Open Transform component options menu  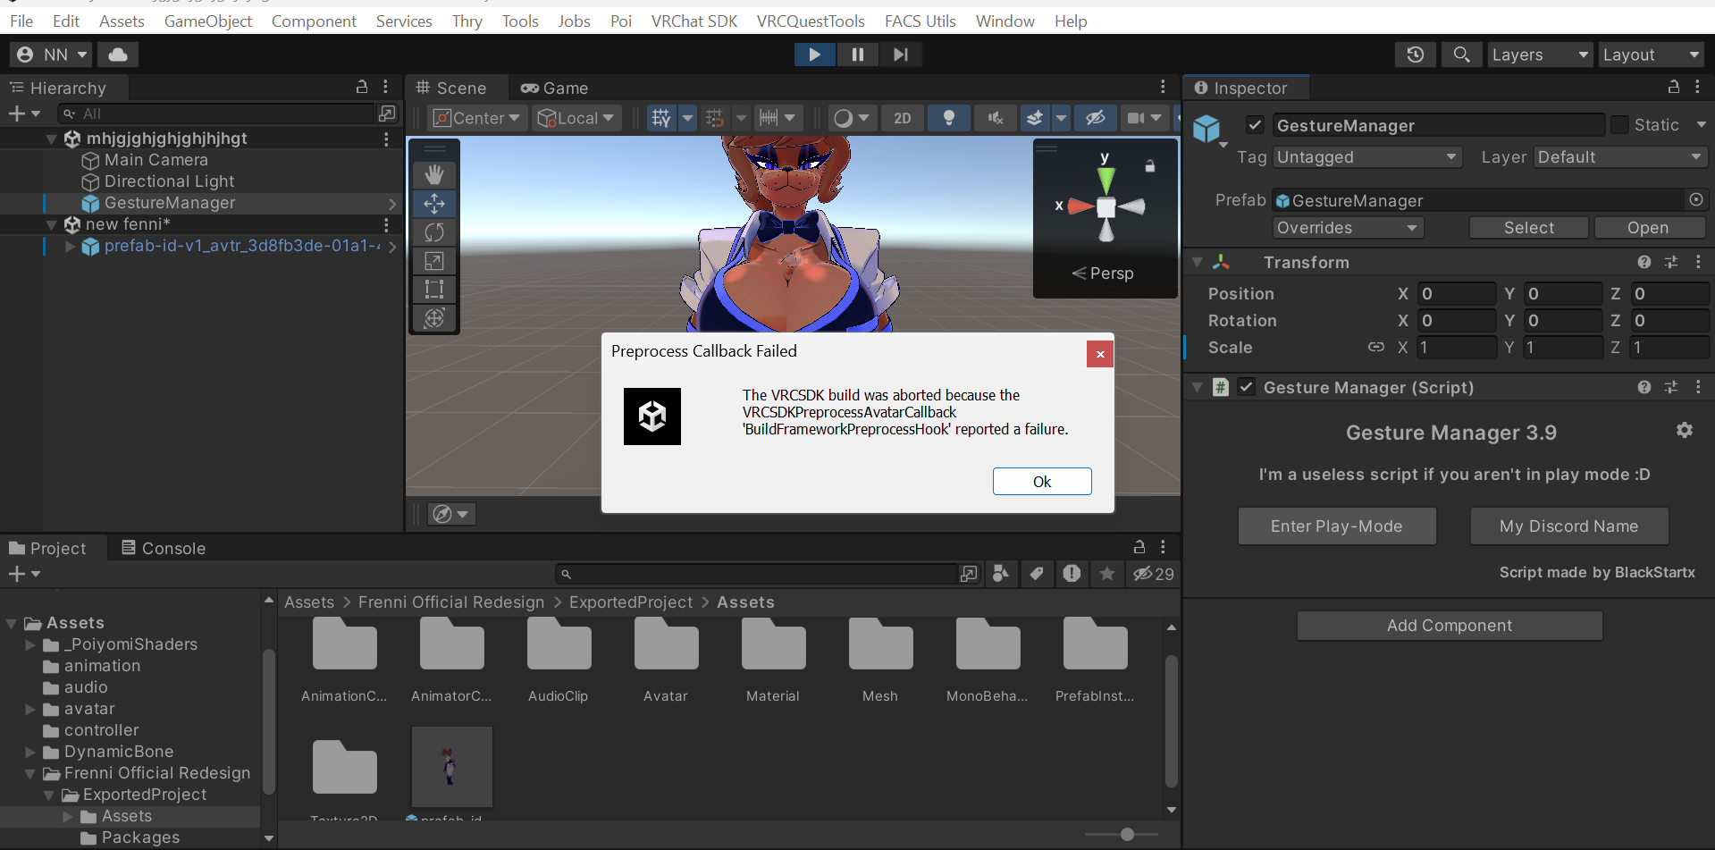(1698, 262)
